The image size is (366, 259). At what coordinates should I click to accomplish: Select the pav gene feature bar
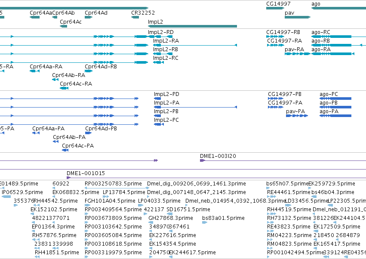pos(298,17)
